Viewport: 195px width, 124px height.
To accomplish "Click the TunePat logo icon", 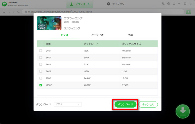I will (x=4, y=4).
